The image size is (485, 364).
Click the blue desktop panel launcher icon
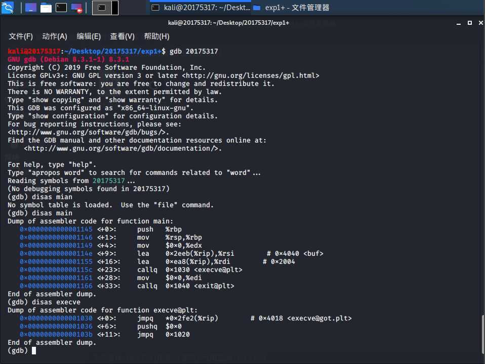click(x=30, y=8)
